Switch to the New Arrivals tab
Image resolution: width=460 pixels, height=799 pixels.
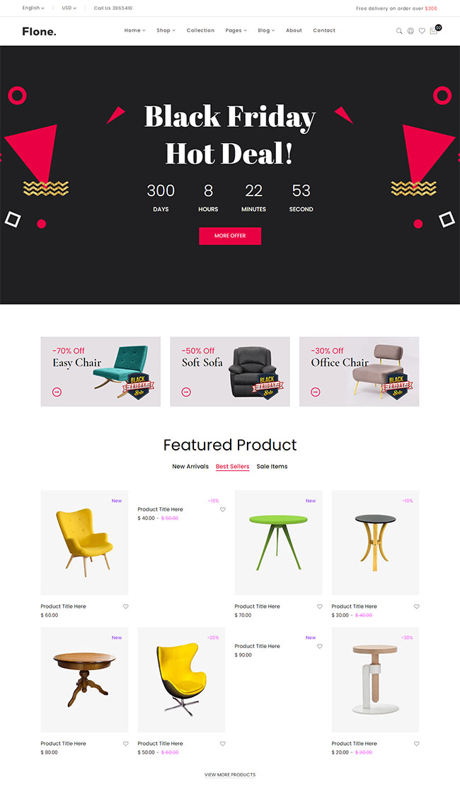click(x=190, y=466)
